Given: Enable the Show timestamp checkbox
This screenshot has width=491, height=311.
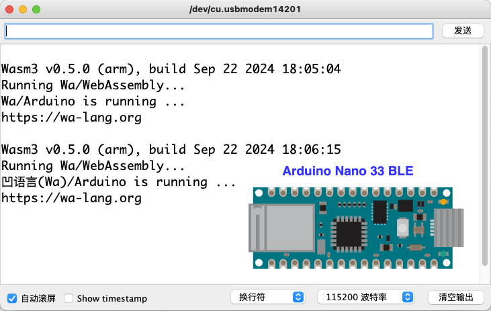Looking at the screenshot, I should click(69, 298).
